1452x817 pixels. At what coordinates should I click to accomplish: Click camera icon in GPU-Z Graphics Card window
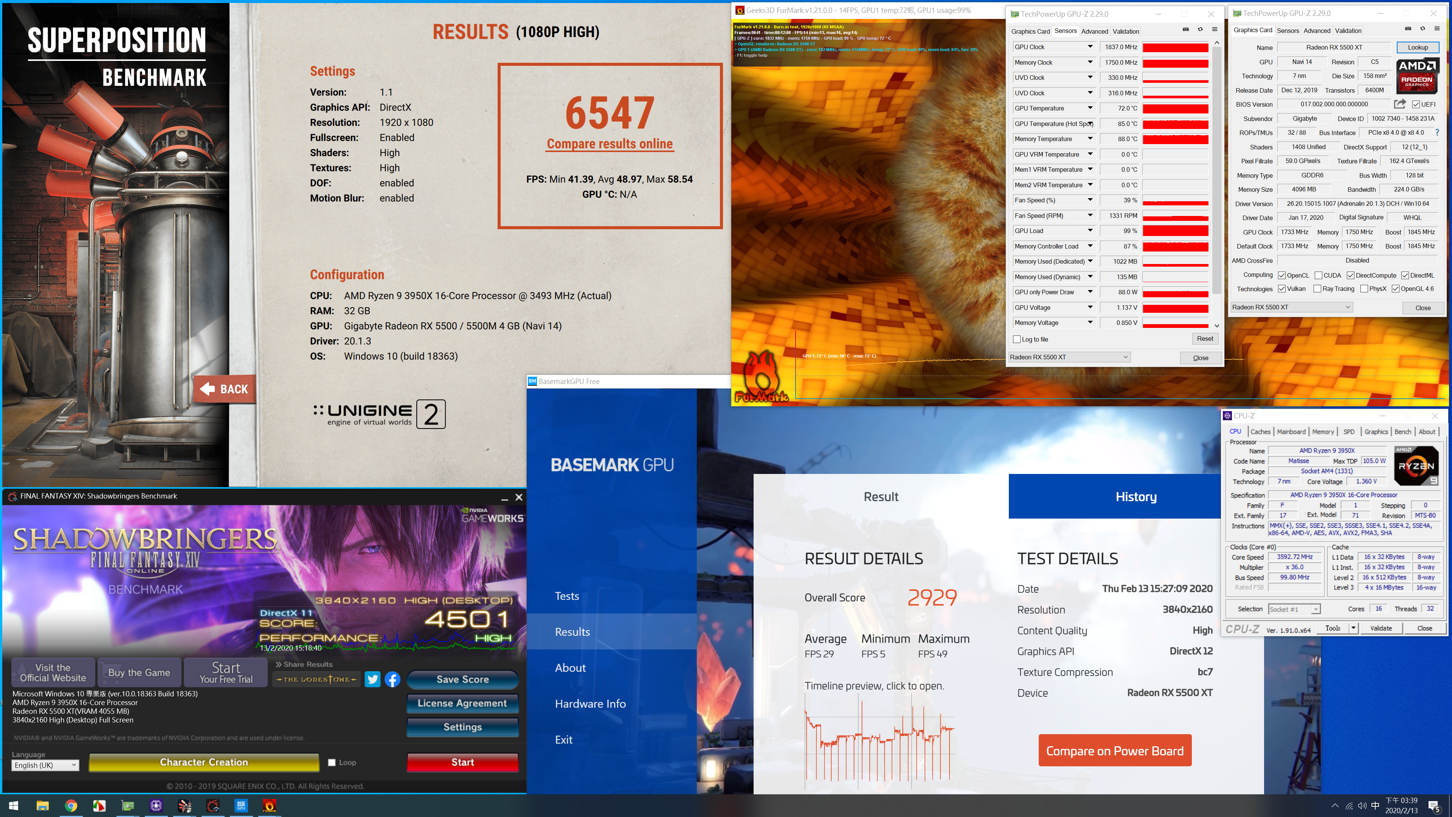(x=1408, y=28)
